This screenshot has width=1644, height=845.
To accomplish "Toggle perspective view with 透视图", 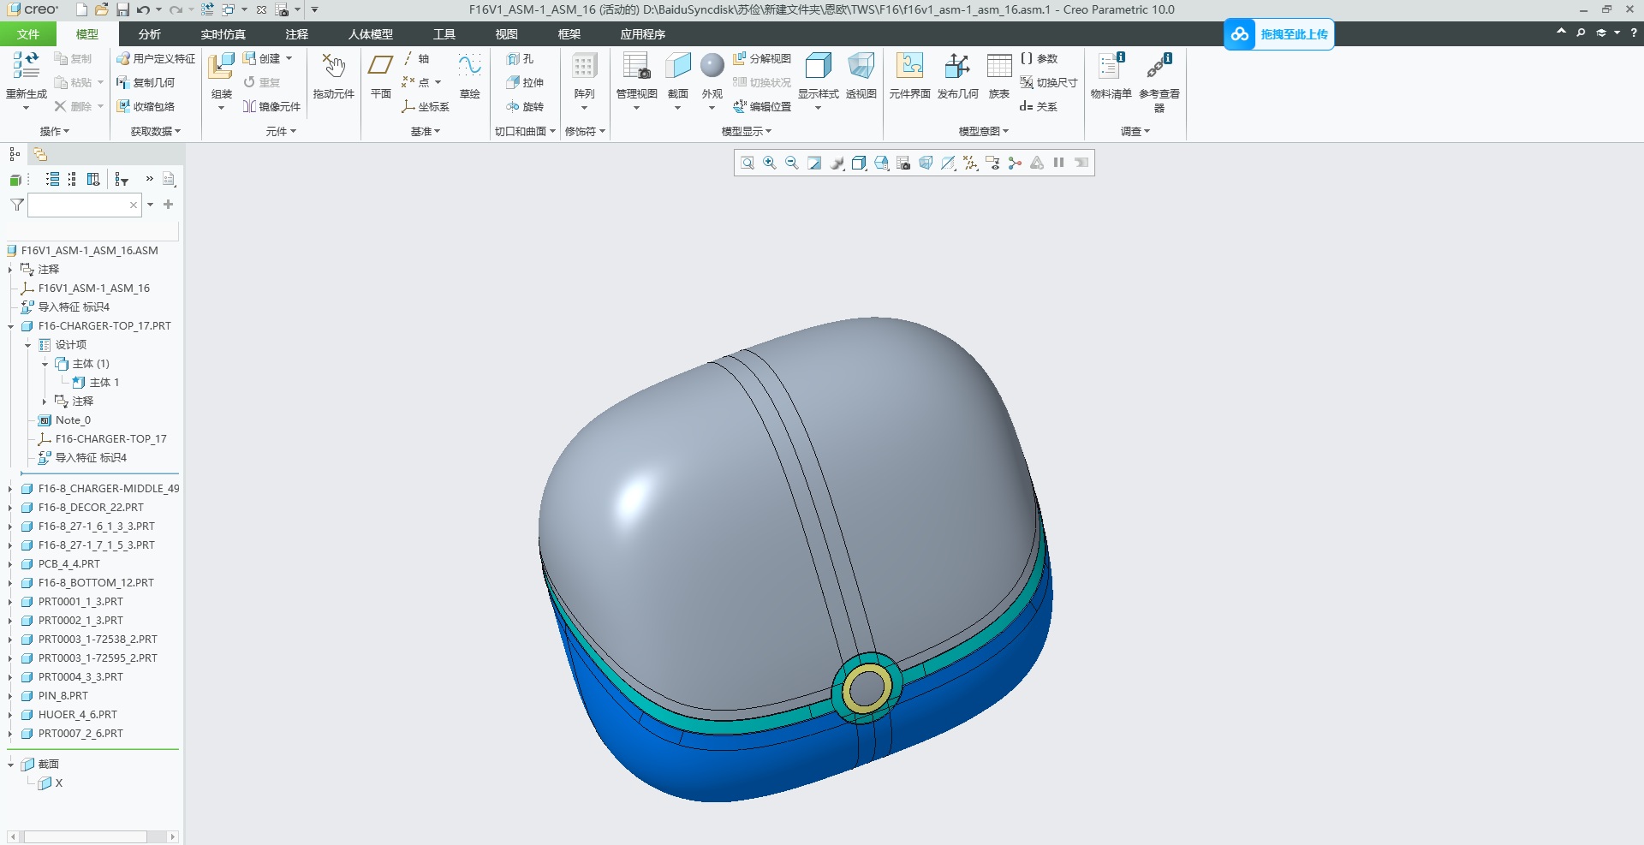I will (x=861, y=77).
